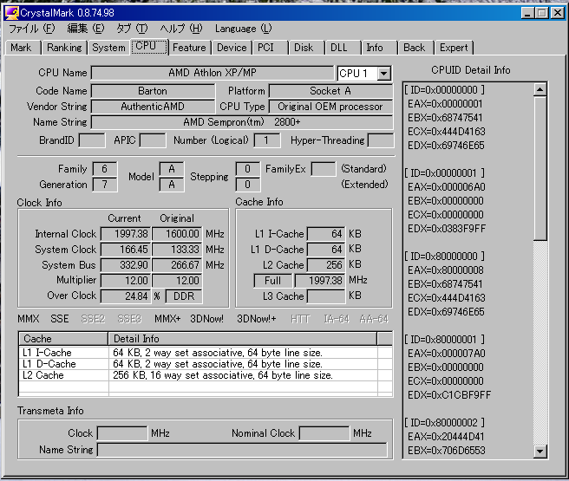Image resolution: width=569 pixels, height=481 pixels.
Task: Click the original System Bus 266.67 value
Action: (177, 265)
